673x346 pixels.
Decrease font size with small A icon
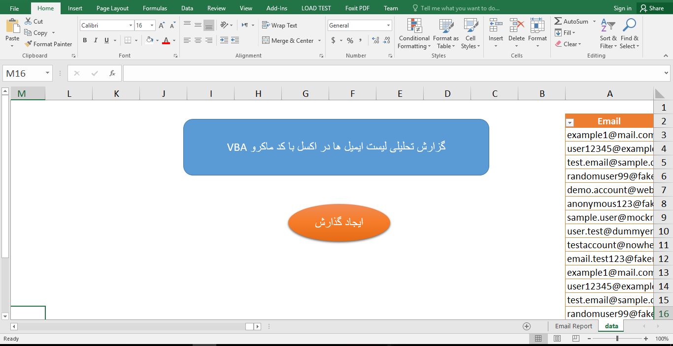(172, 25)
